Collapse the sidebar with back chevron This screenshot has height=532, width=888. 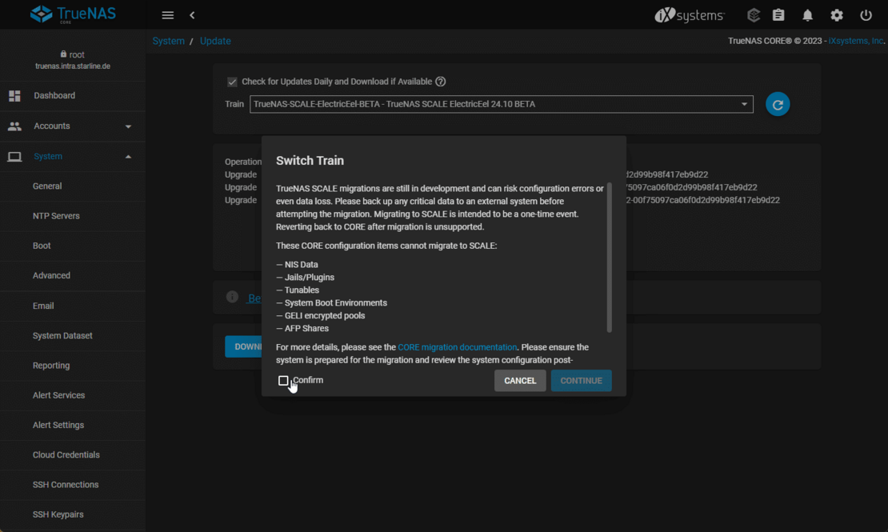tap(192, 15)
